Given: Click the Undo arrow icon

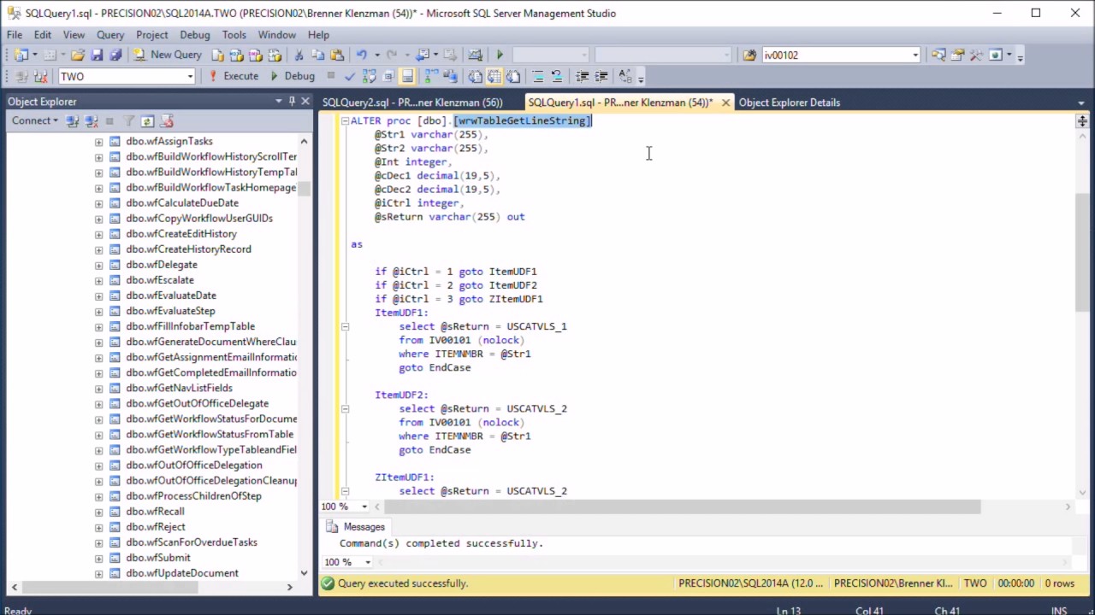Looking at the screenshot, I should tap(362, 55).
